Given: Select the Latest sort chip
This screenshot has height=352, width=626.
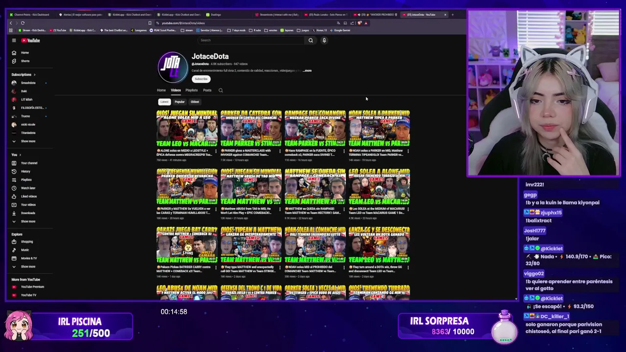Looking at the screenshot, I should pyautogui.click(x=164, y=102).
